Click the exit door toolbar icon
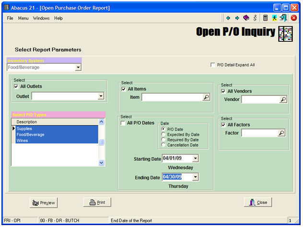 click(283, 18)
